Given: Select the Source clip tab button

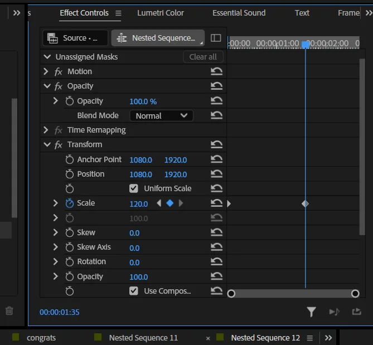Looking at the screenshot, I should [x=75, y=38].
